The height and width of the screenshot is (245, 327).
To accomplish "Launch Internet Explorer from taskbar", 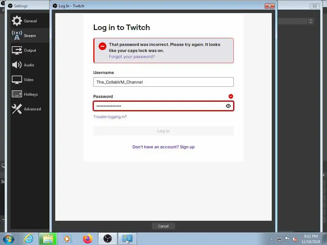I will [28, 239].
